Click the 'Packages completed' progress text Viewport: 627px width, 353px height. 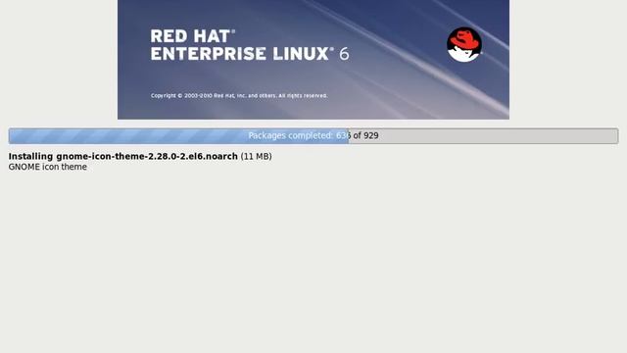313,135
